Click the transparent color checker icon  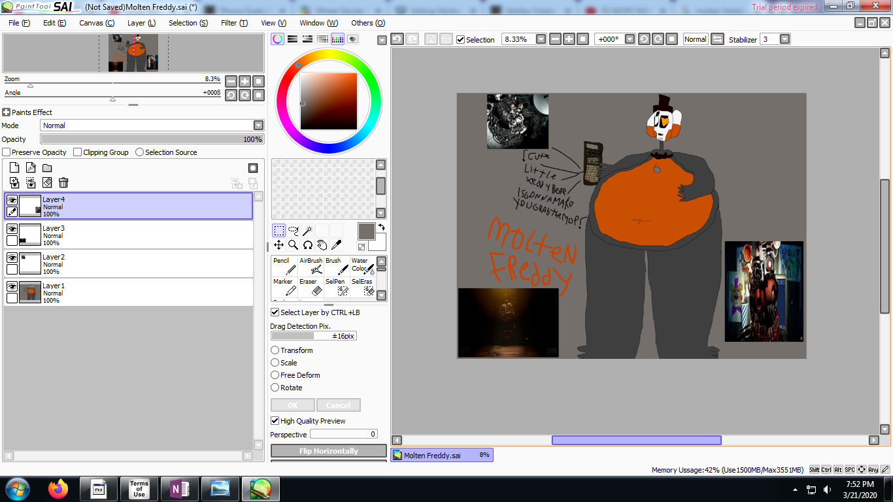(x=362, y=247)
